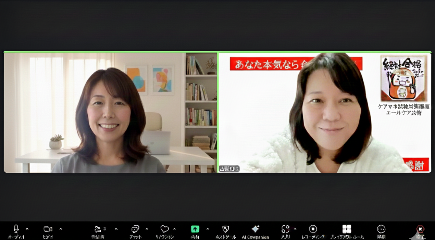Click the green Share screen icon

[x=195, y=229]
